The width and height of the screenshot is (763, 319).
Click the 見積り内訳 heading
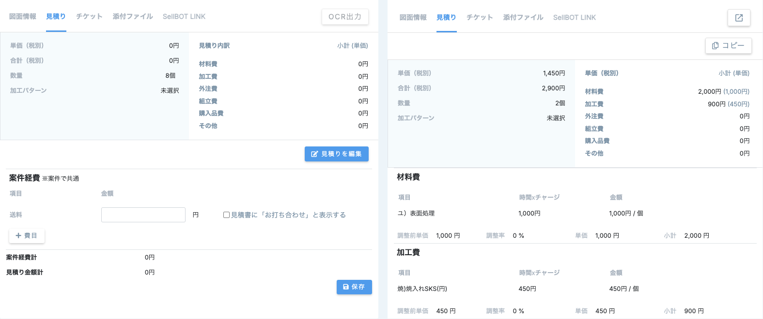[x=214, y=45]
